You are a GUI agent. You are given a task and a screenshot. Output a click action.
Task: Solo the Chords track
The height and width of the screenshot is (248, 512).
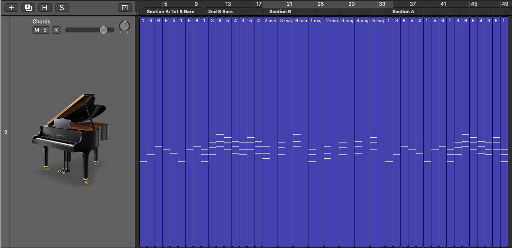(46, 30)
